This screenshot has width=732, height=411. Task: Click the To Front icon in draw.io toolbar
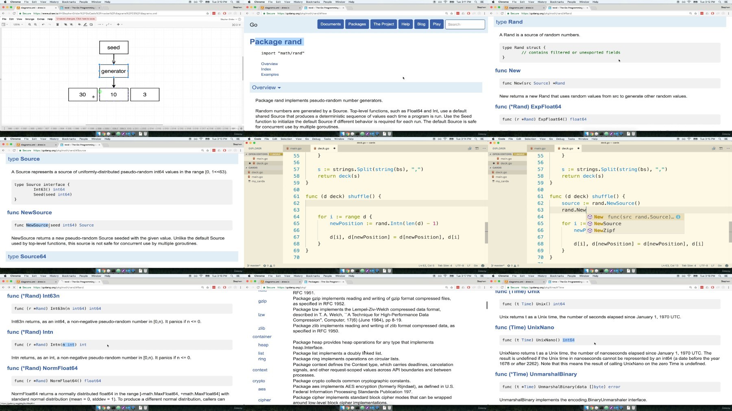click(65, 24)
